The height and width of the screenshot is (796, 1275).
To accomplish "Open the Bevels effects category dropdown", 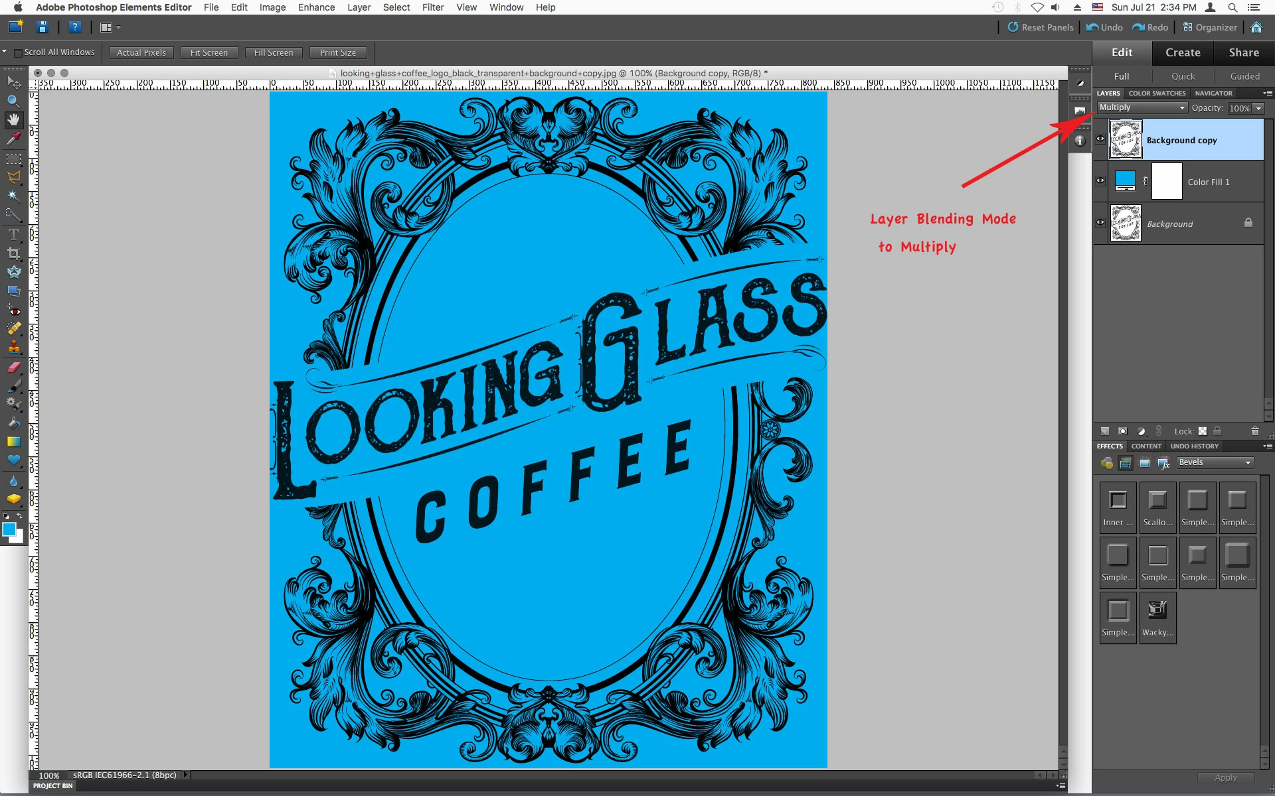I will pos(1215,462).
